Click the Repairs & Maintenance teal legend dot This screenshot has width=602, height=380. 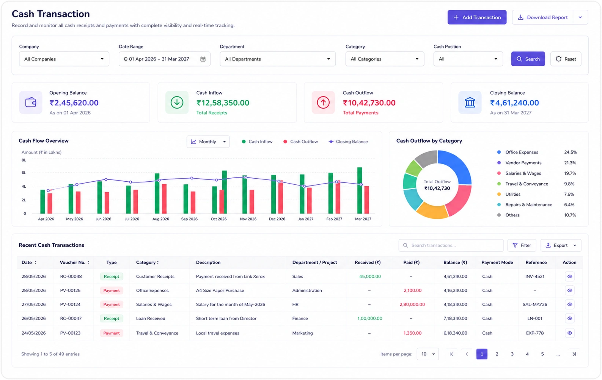tap(499, 205)
